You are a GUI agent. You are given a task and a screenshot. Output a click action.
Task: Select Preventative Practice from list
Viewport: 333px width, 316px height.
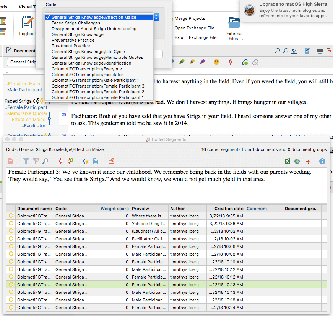[x=73, y=40]
